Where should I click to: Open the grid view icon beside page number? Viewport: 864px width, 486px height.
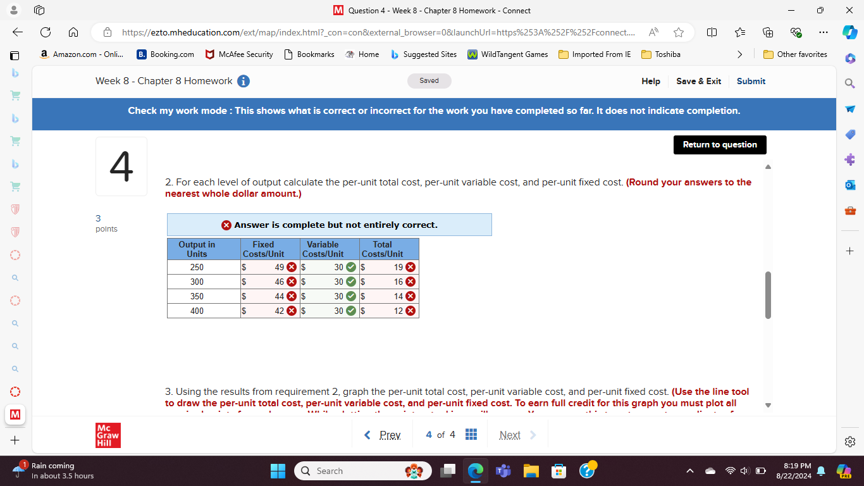tap(471, 434)
